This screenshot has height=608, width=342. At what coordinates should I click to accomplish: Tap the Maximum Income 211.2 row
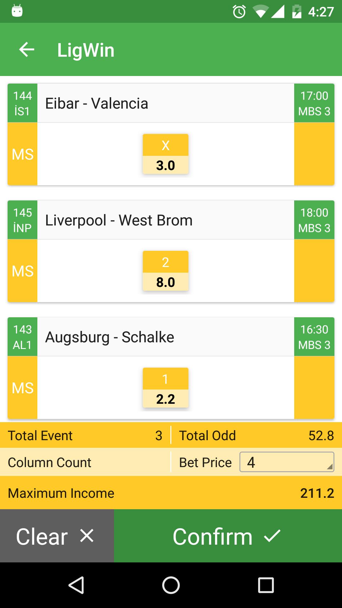point(171,493)
